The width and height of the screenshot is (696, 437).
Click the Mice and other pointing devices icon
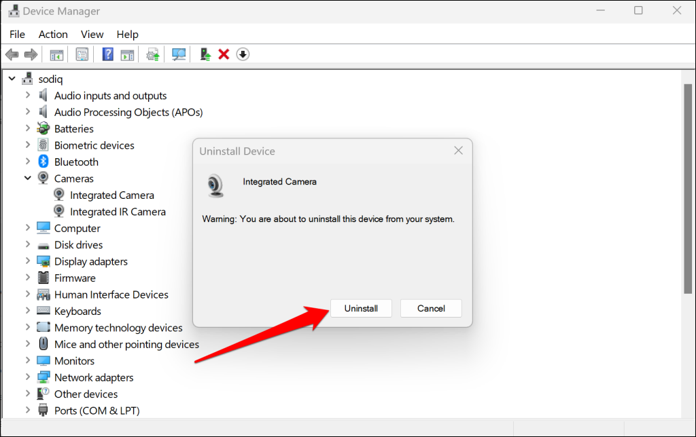pos(43,343)
